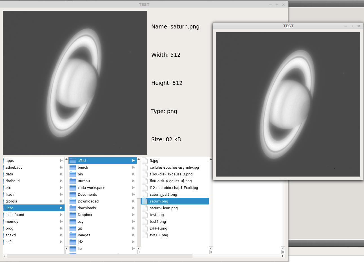Select the momey directory
The width and height of the screenshot is (364, 262).
pos(12,222)
